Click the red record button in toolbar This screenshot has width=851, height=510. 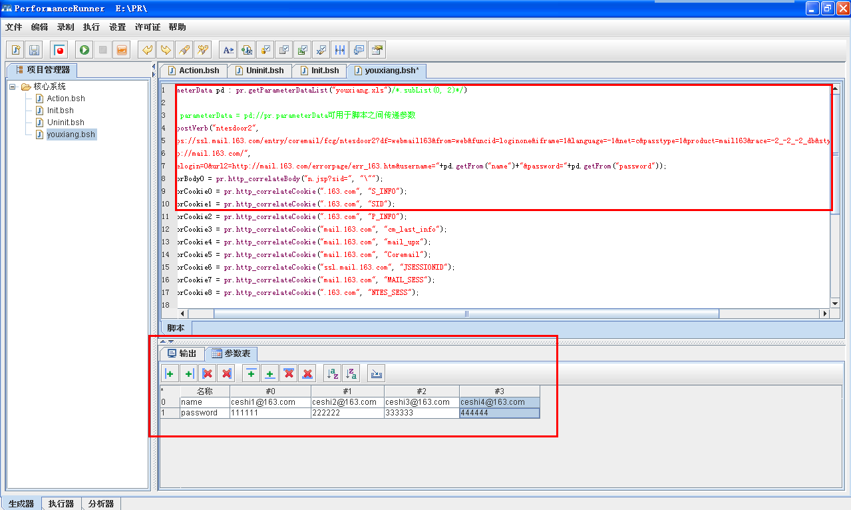(60, 50)
